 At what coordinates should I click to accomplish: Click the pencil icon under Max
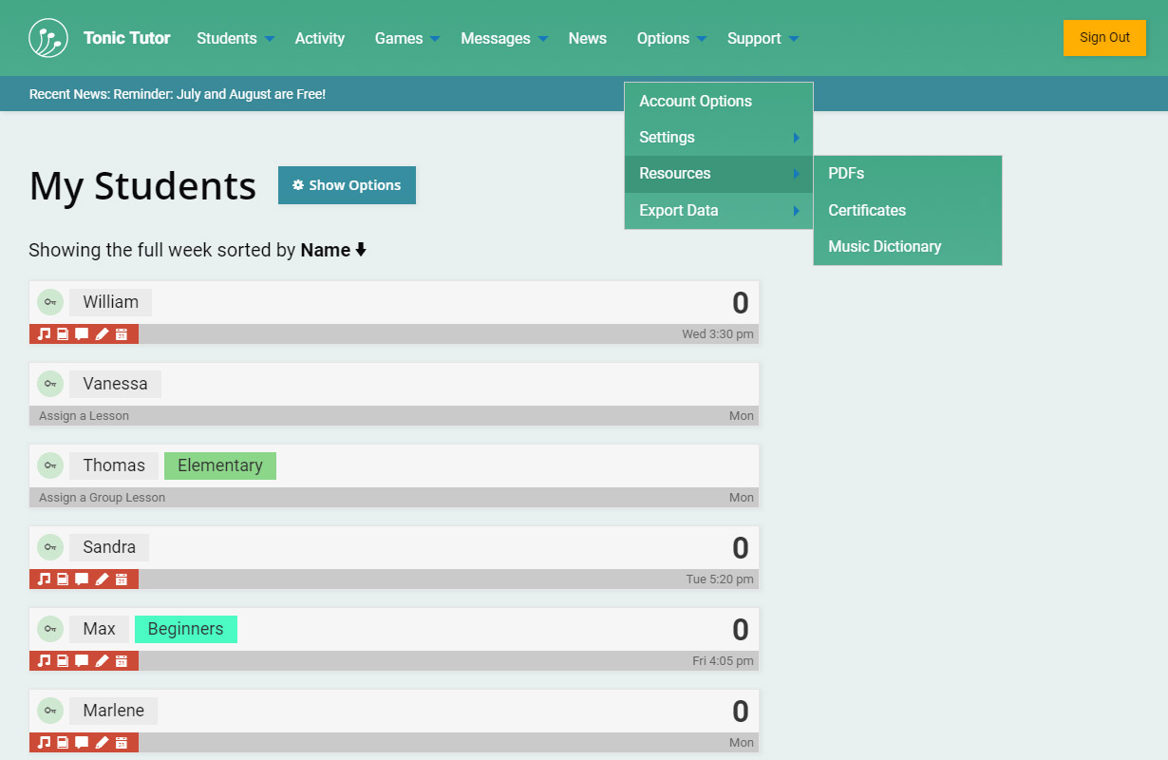pos(102,661)
